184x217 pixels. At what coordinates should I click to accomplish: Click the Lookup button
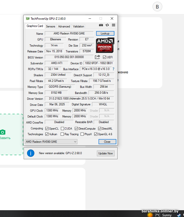pos(105,33)
